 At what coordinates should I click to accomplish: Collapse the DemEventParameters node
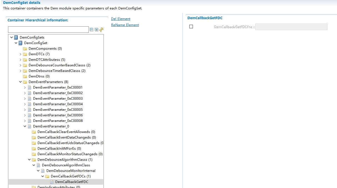point(20,82)
